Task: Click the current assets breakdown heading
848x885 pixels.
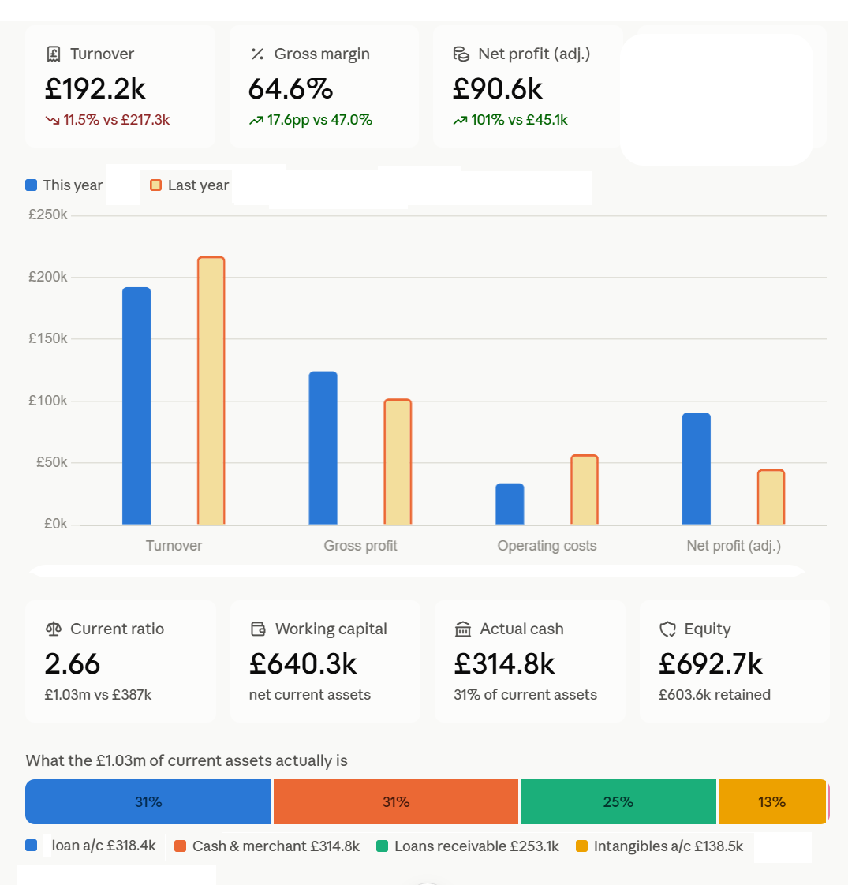Action: [186, 761]
